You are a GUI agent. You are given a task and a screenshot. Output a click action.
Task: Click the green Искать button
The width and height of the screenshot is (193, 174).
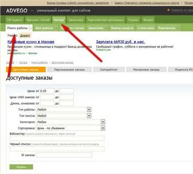21,167
